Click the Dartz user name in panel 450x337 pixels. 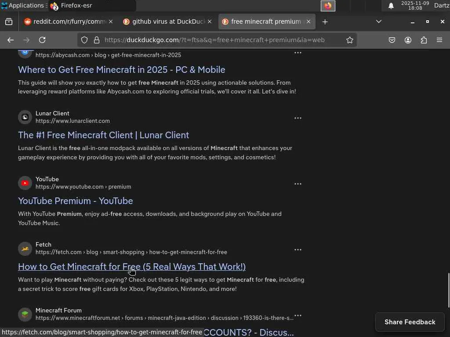pos(442,5)
